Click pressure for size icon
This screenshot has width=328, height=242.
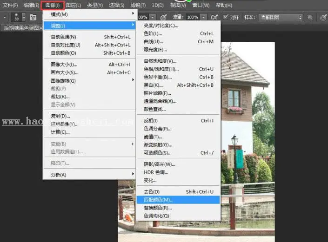pyautogui.click(x=323, y=17)
